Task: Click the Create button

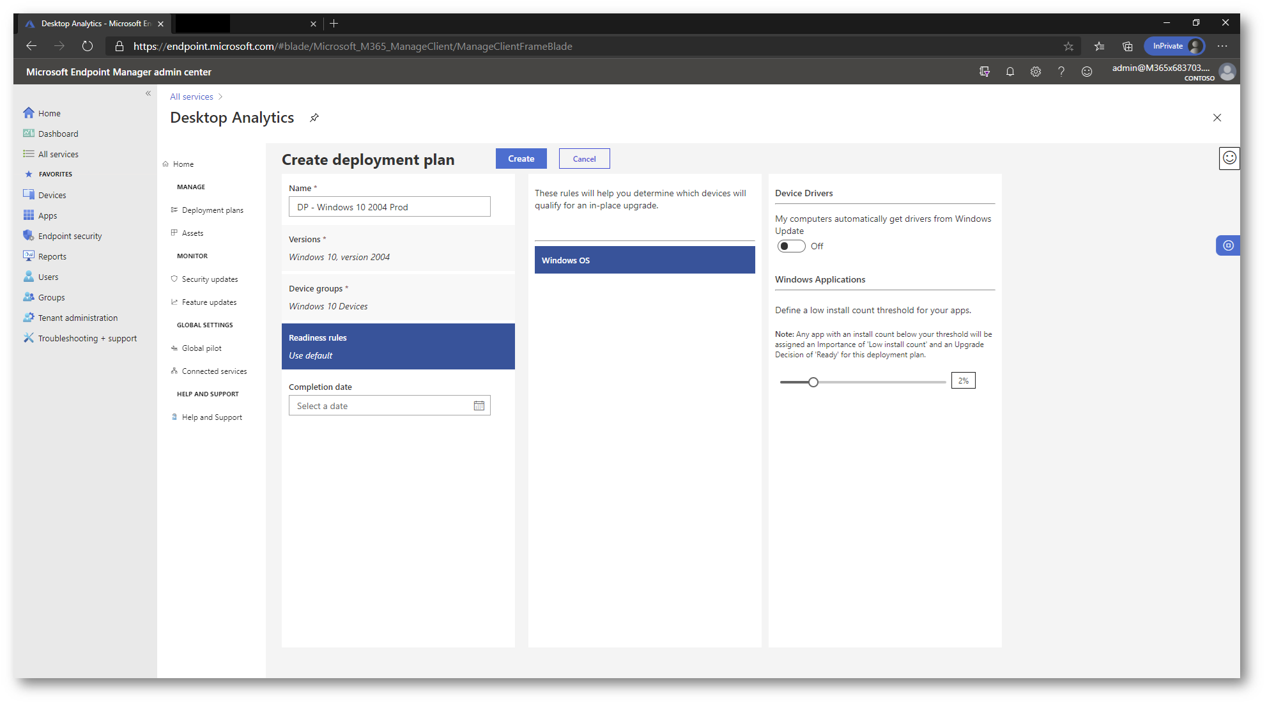Action: (x=521, y=159)
